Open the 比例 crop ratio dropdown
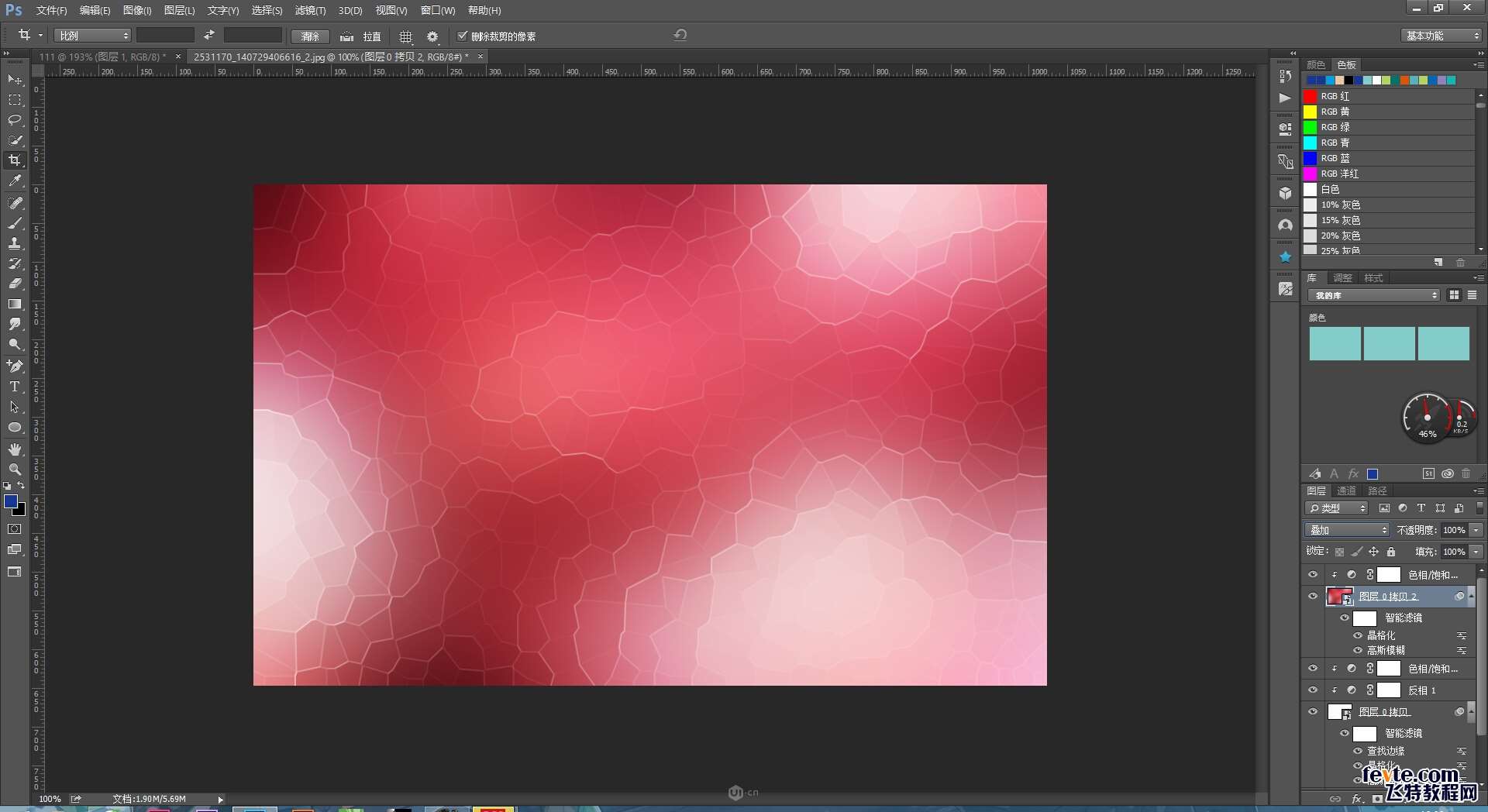 (93, 36)
